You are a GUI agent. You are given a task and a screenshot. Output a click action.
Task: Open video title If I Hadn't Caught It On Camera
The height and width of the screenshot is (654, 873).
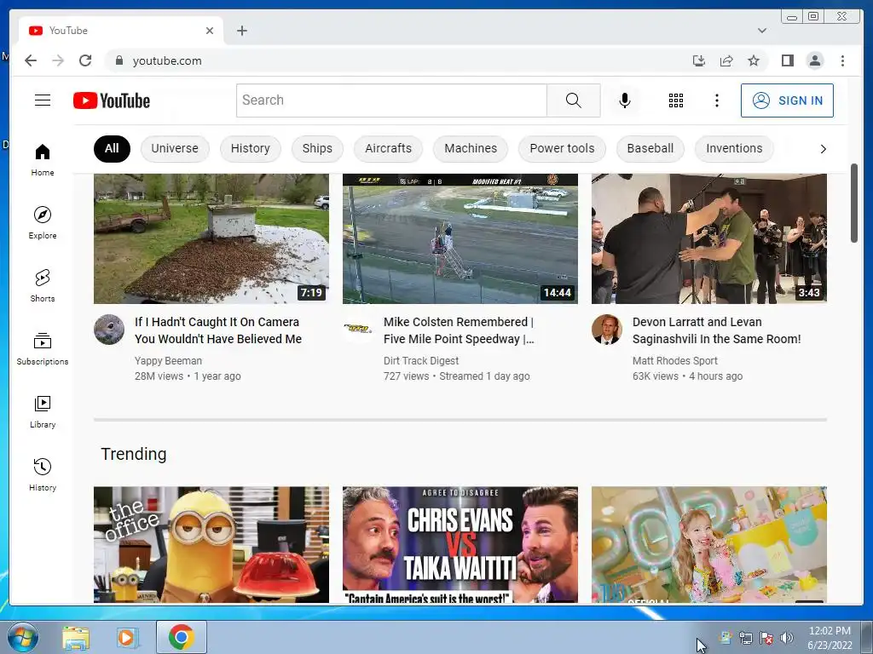(x=218, y=330)
